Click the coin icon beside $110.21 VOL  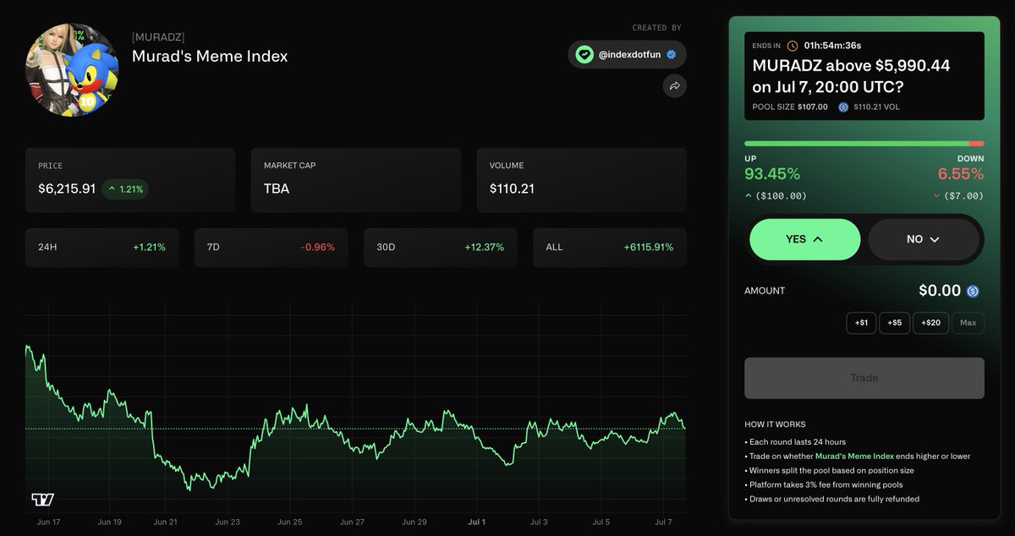842,107
